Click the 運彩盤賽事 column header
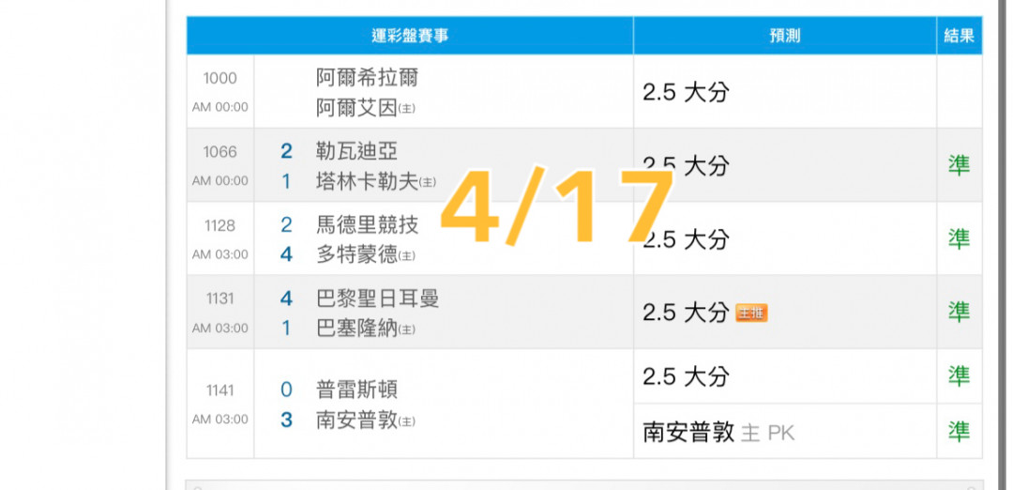 tap(410, 36)
